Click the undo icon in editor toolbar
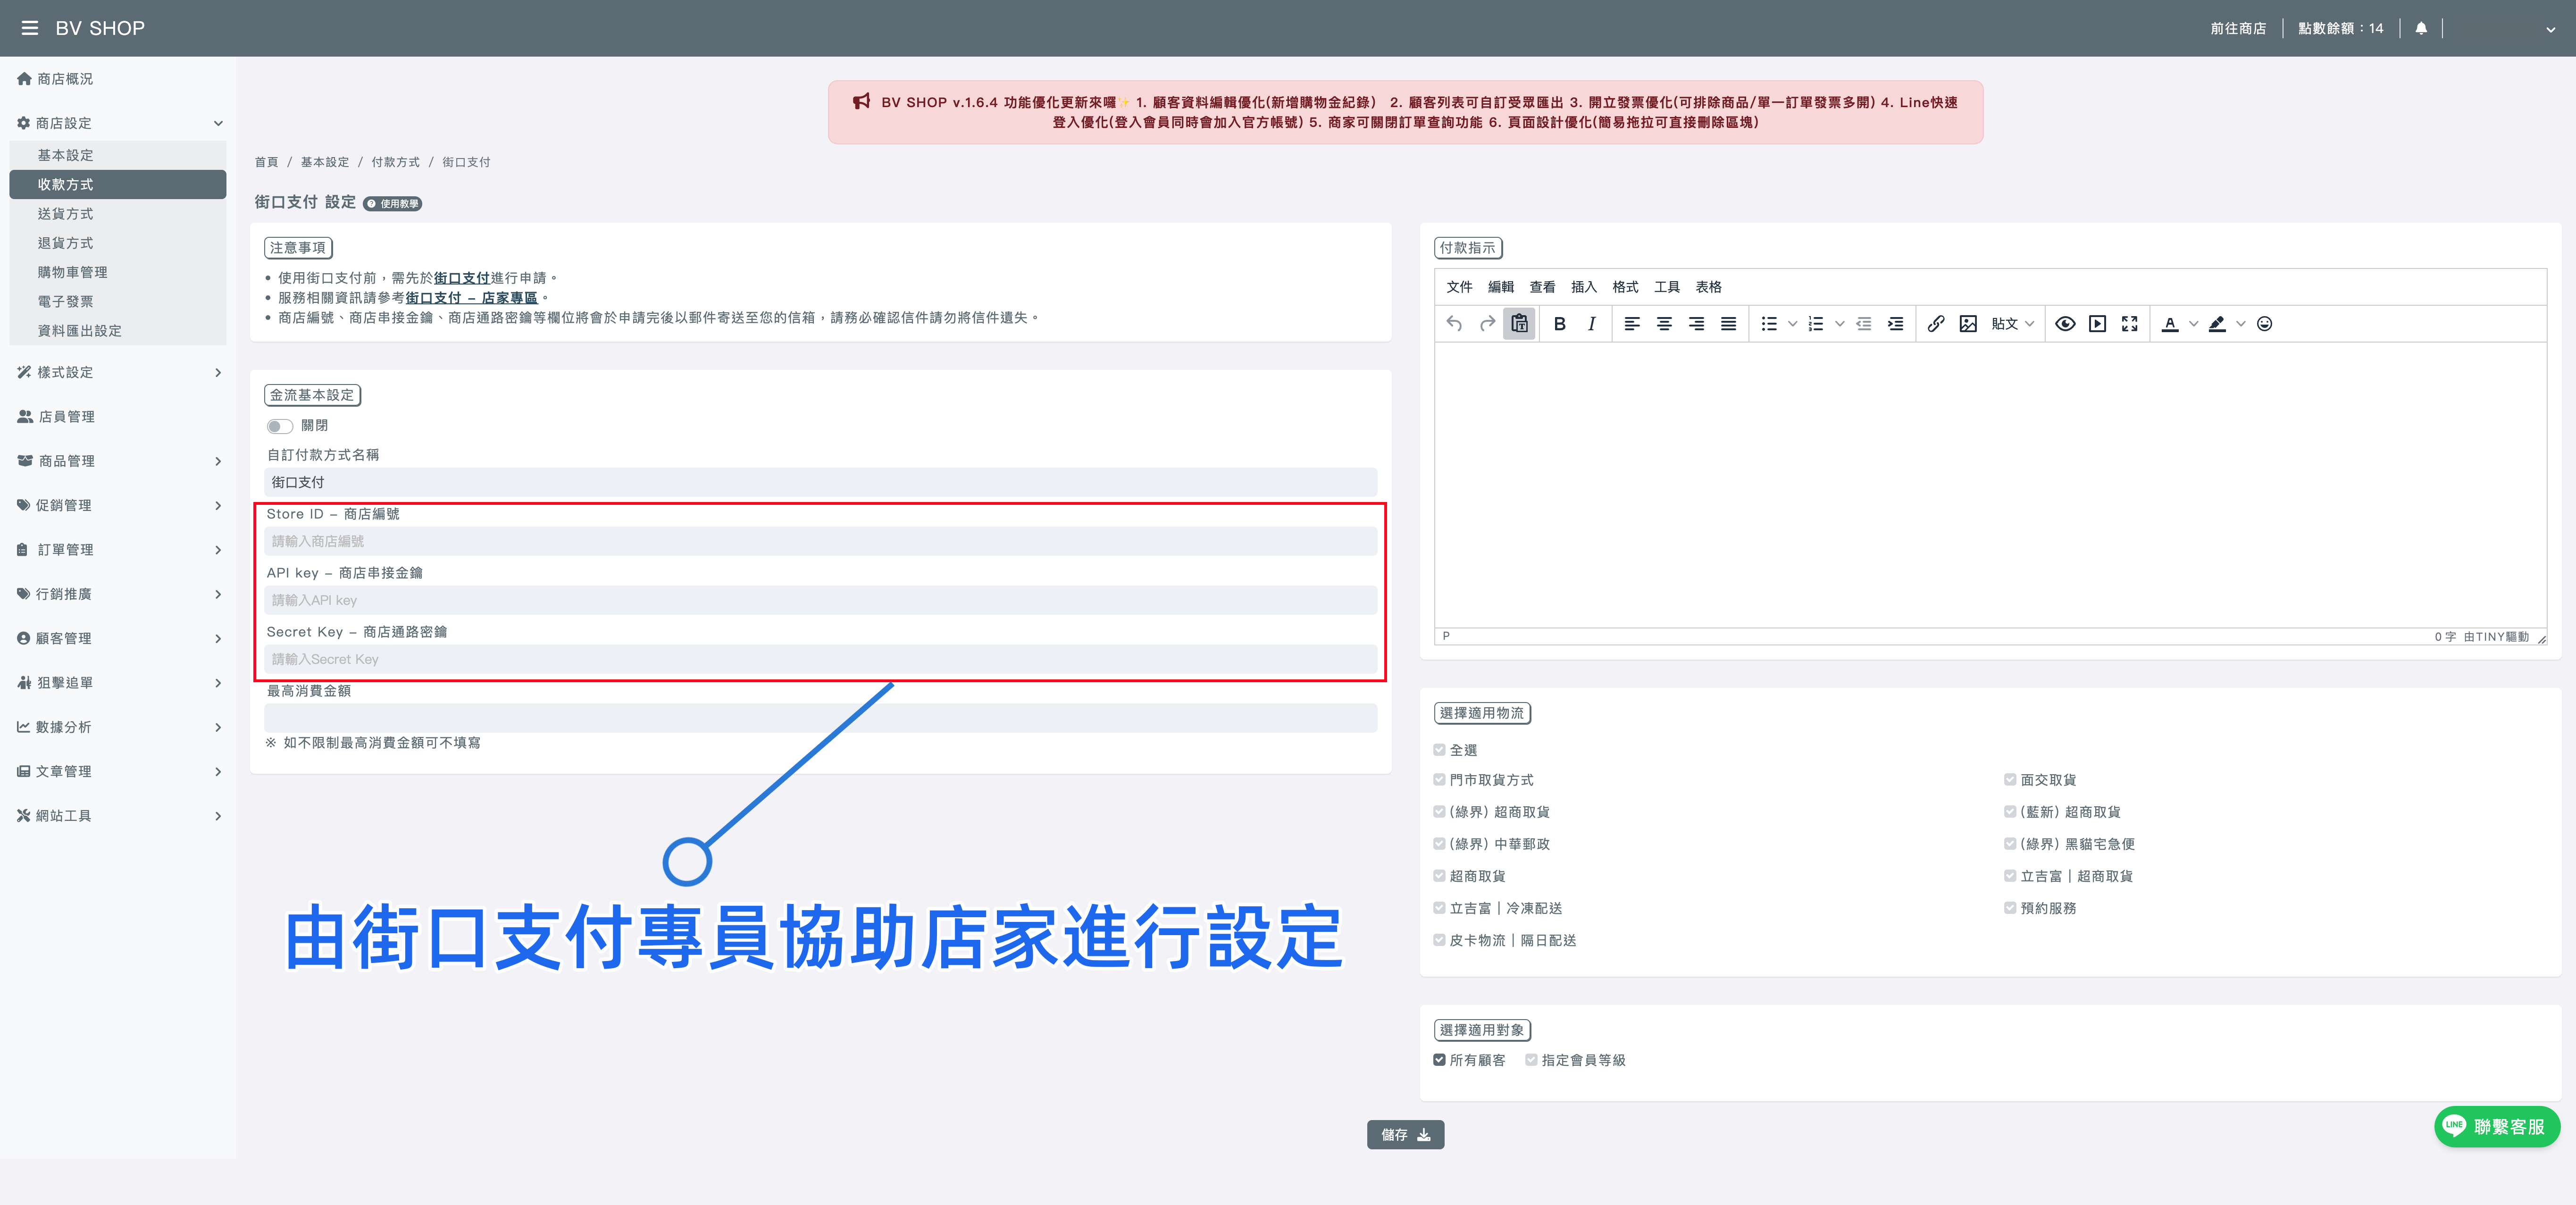 [x=1454, y=323]
